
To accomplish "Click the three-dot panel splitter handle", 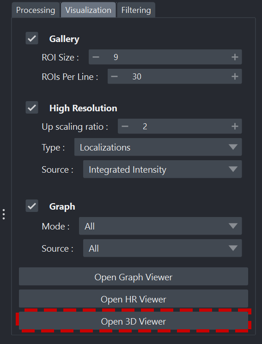I will click(x=4, y=214).
